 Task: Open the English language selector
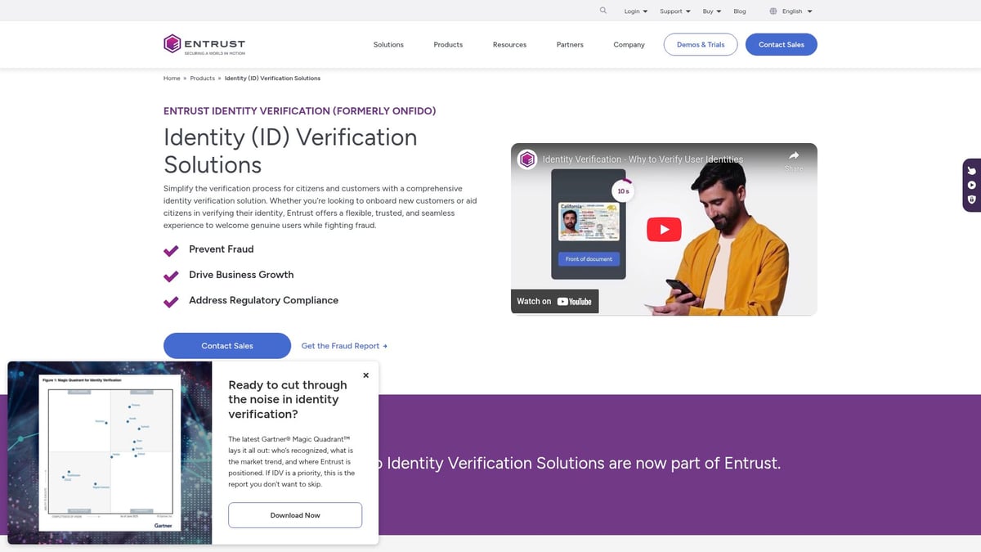coord(797,11)
